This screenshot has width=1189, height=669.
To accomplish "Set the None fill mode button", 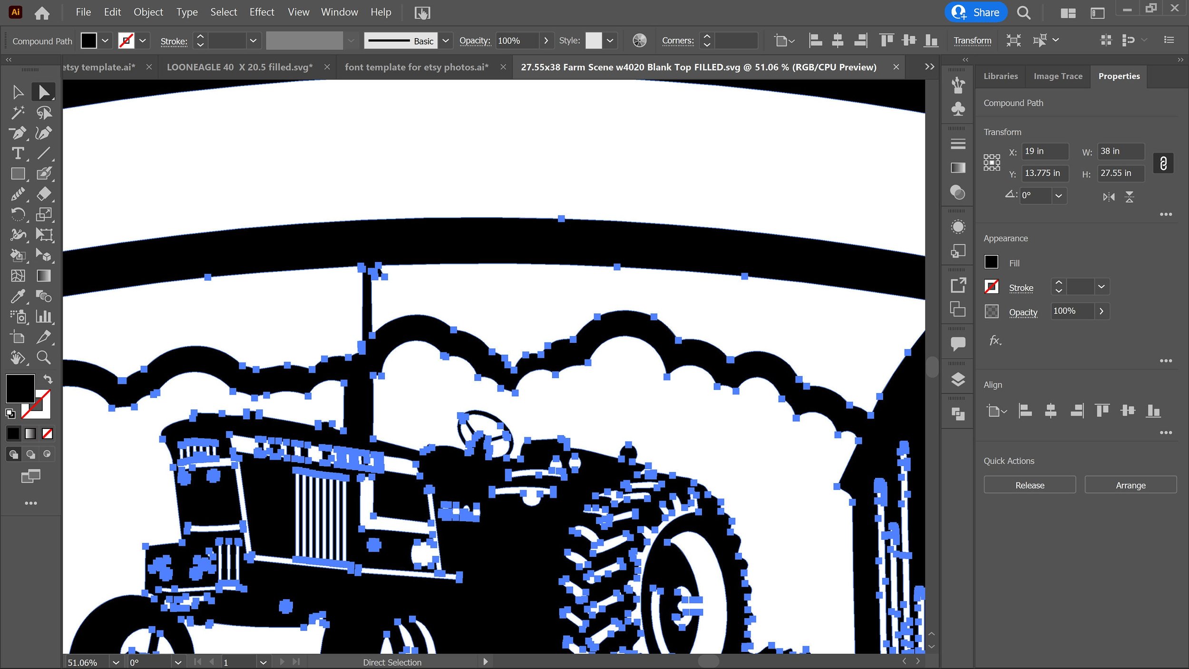I will [48, 434].
